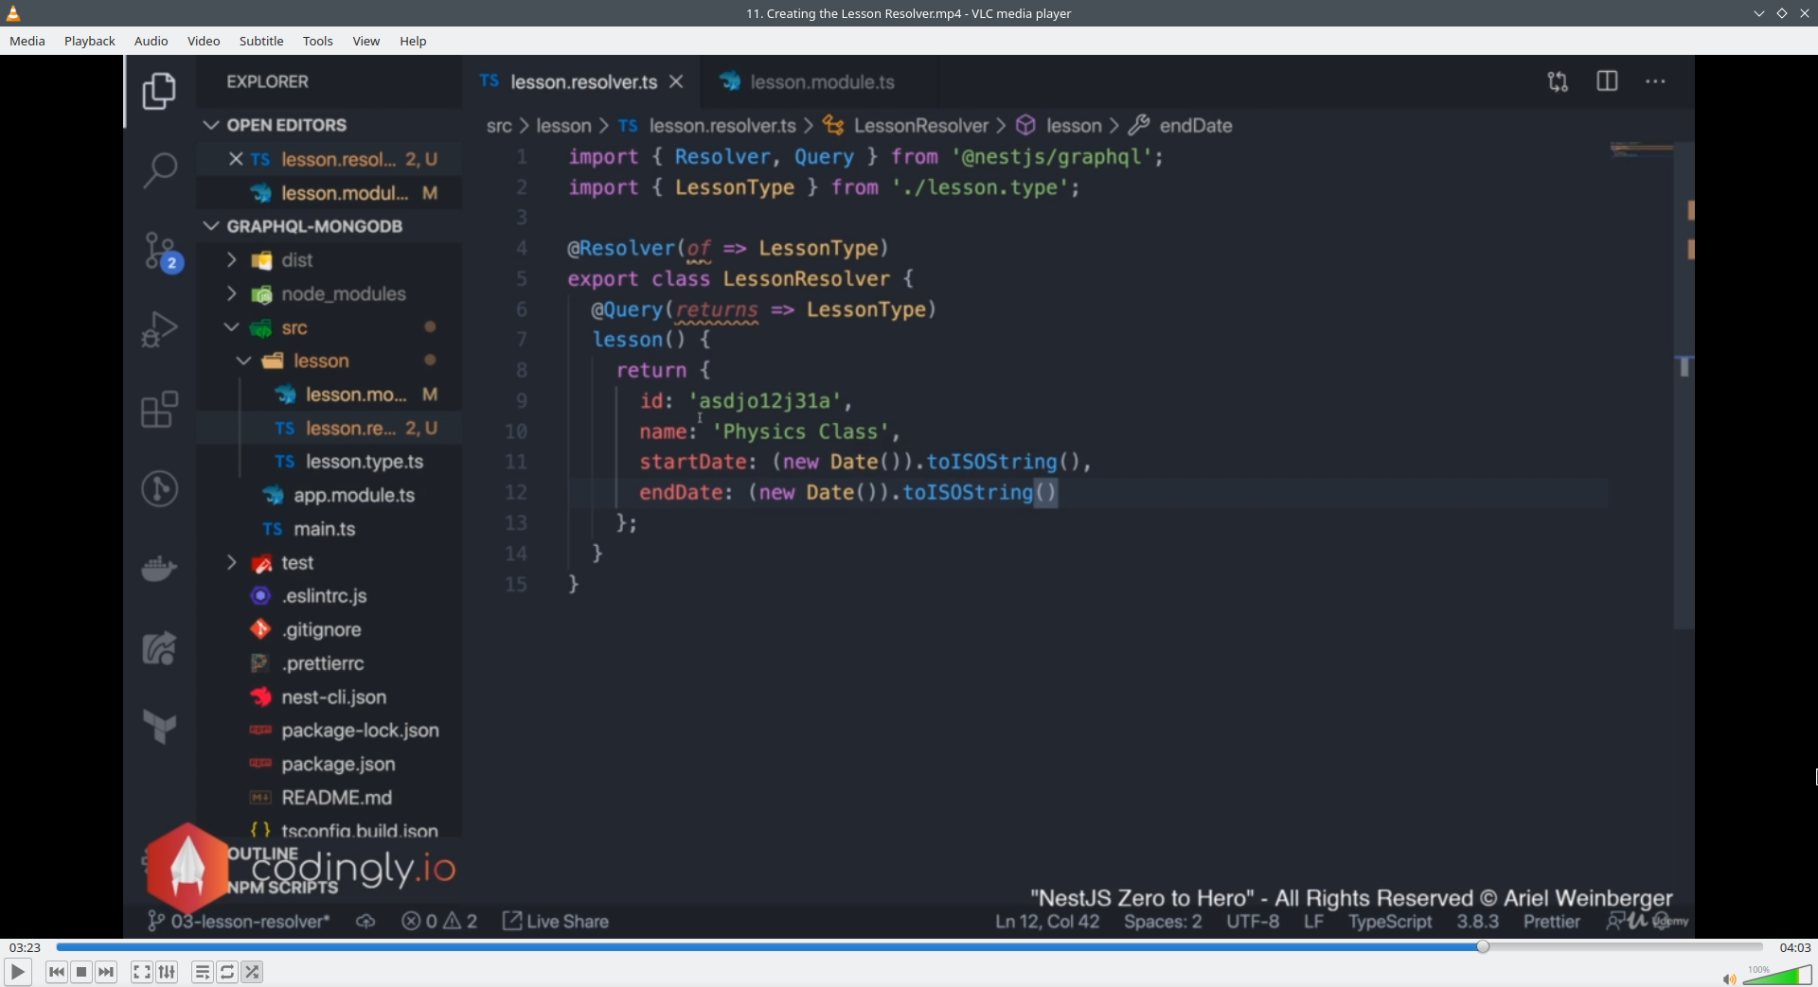This screenshot has width=1818, height=987.
Task: Toggle random shuffle playback
Action: click(252, 972)
